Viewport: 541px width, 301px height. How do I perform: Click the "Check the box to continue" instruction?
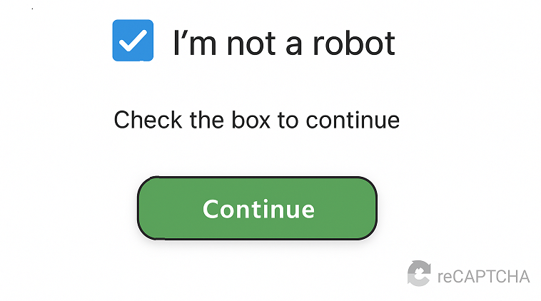[x=257, y=120]
